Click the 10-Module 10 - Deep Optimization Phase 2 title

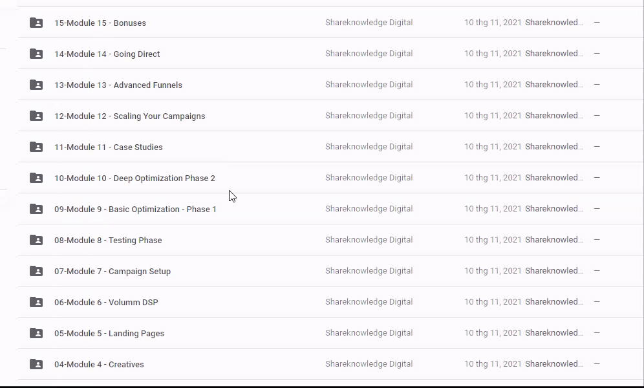tap(134, 178)
